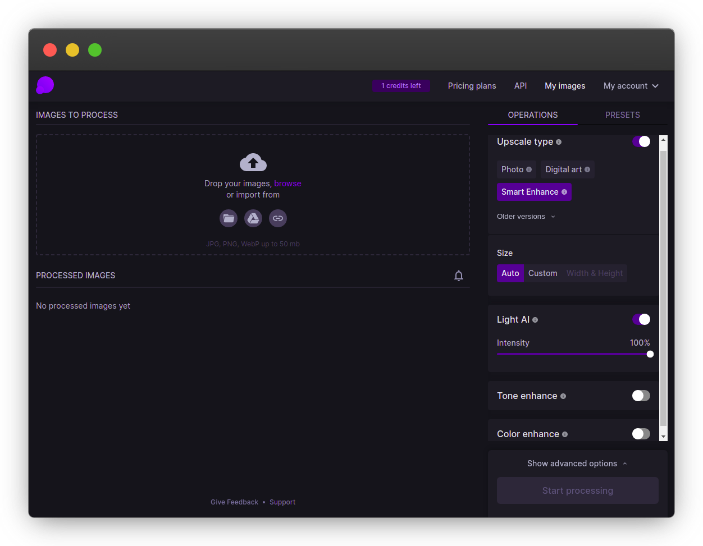Click the 100% intensity value
The image size is (703, 546).
click(640, 343)
